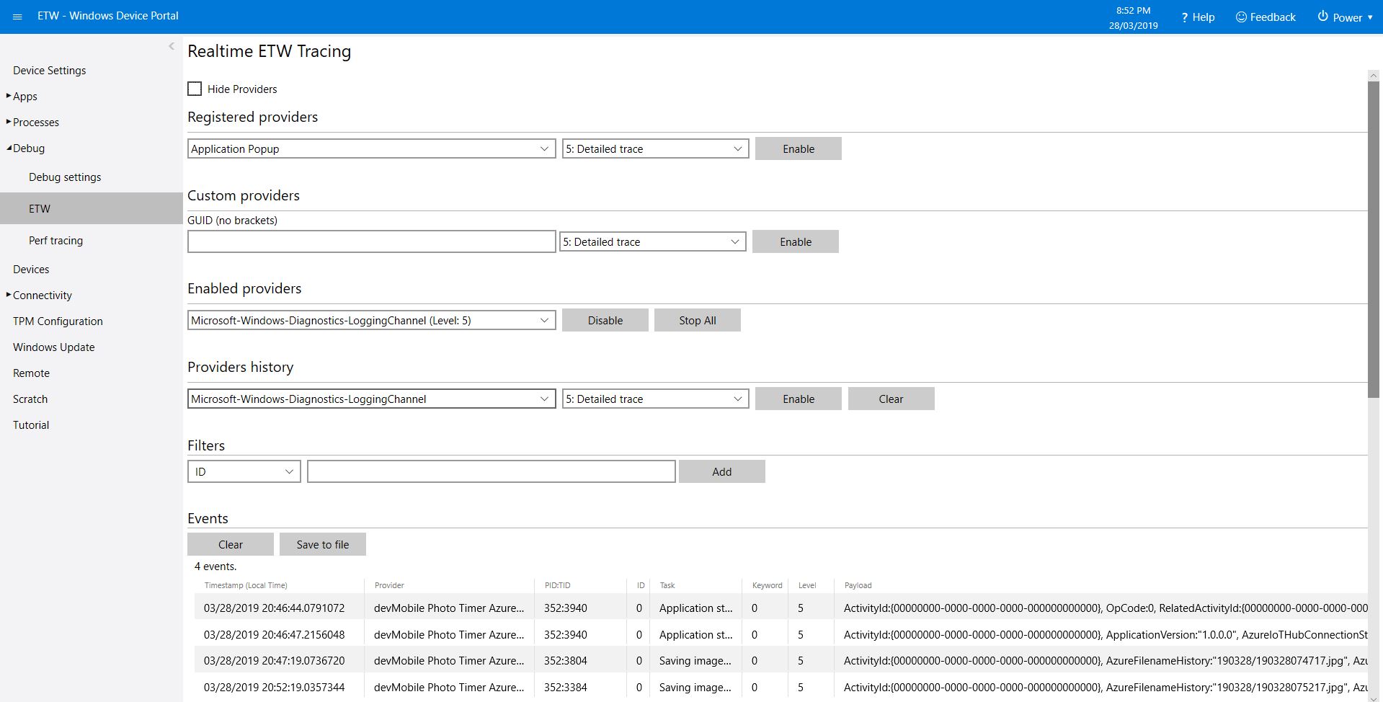Open the hamburger navigation menu
This screenshot has height=702, width=1383.
pos(17,17)
